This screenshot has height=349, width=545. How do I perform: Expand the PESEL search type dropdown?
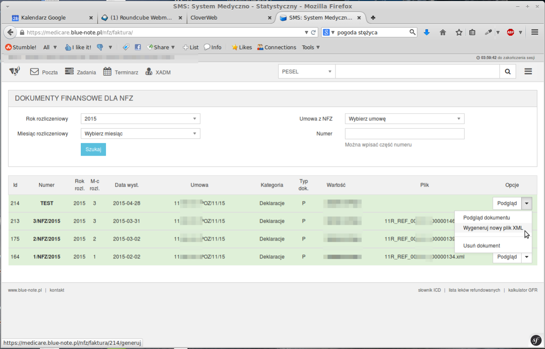pyautogui.click(x=307, y=72)
